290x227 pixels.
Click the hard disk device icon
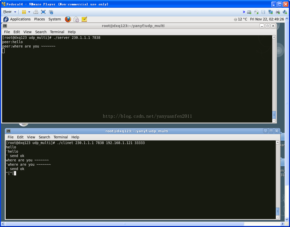coord(249,12)
